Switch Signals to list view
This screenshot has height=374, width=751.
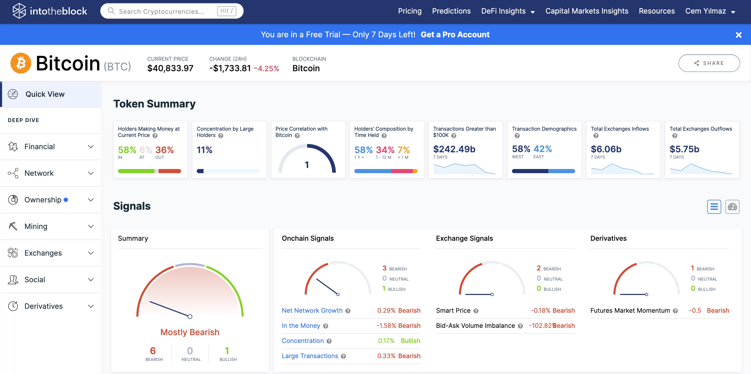(714, 207)
